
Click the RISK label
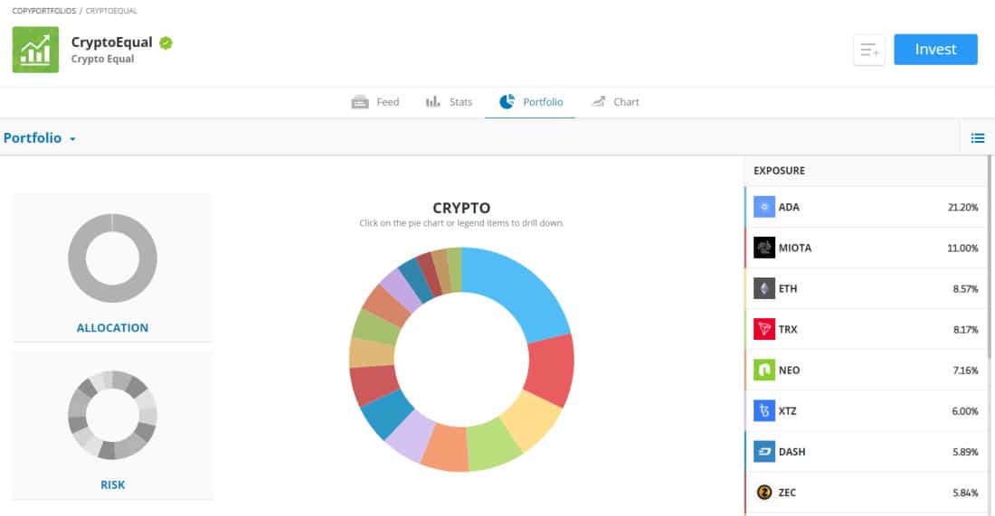coord(112,485)
